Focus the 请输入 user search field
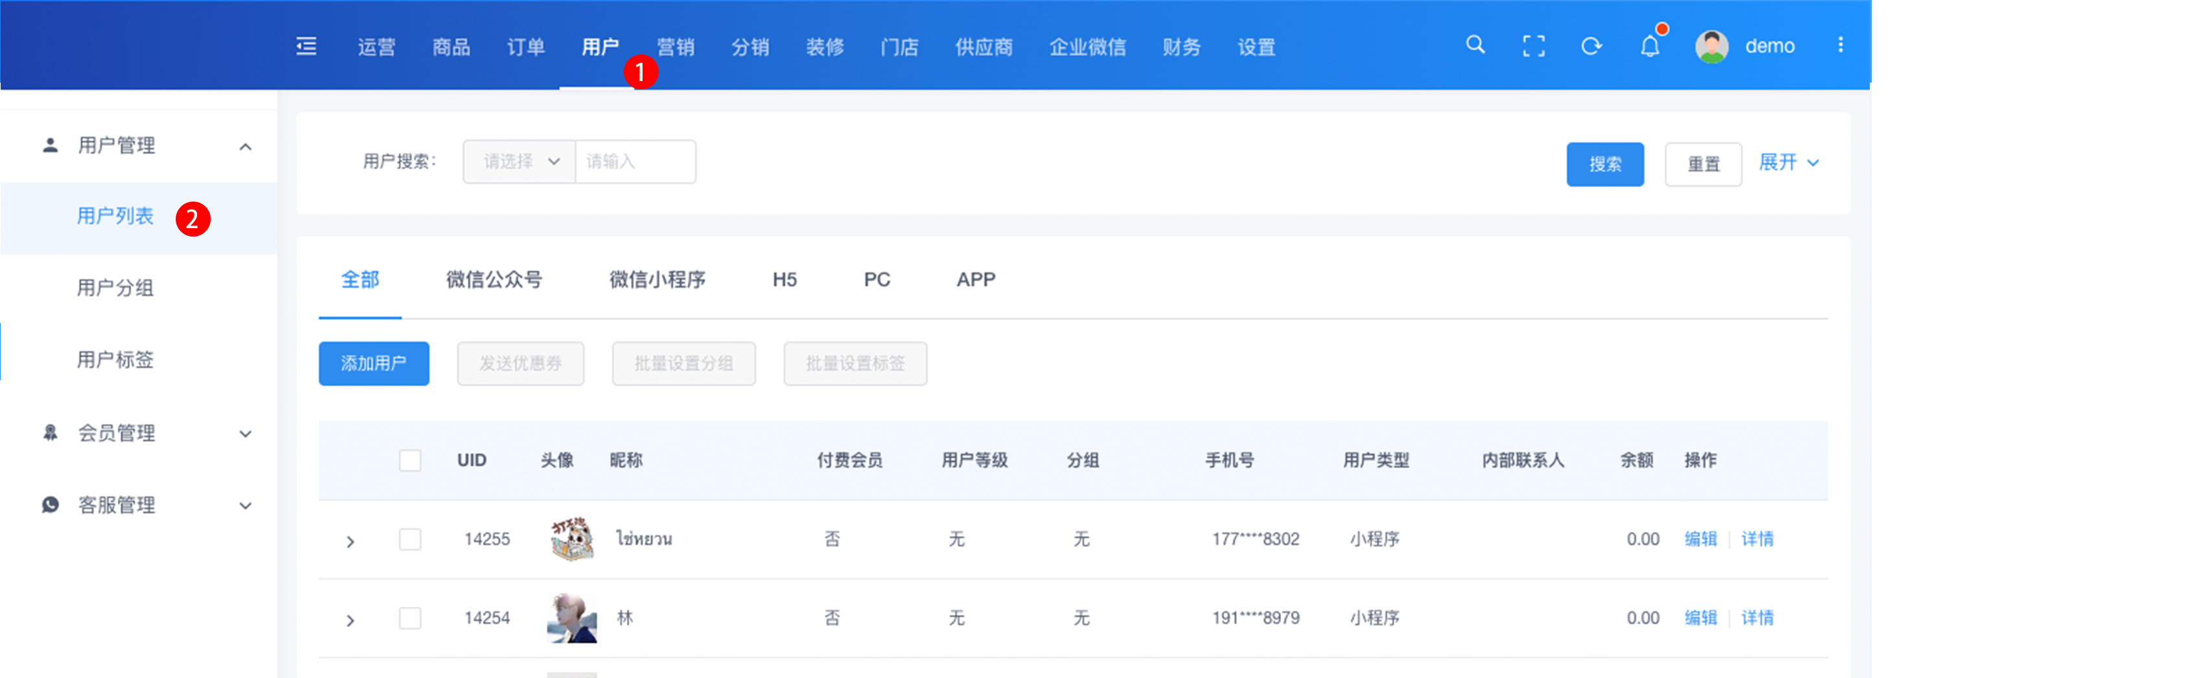2207x678 pixels. 635,162
